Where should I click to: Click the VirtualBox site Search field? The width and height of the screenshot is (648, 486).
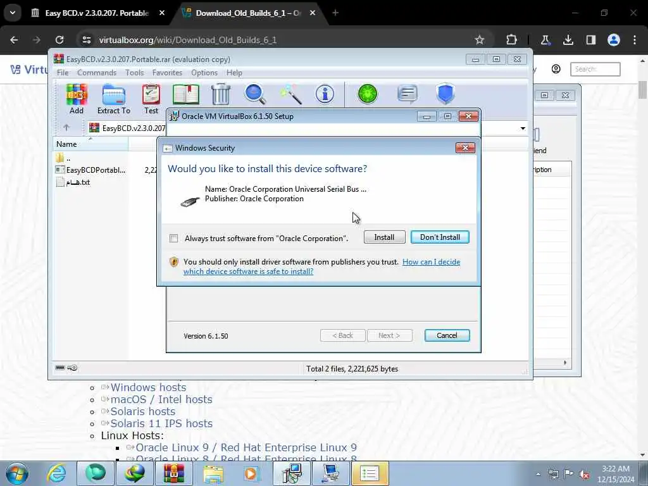pyautogui.click(x=595, y=69)
